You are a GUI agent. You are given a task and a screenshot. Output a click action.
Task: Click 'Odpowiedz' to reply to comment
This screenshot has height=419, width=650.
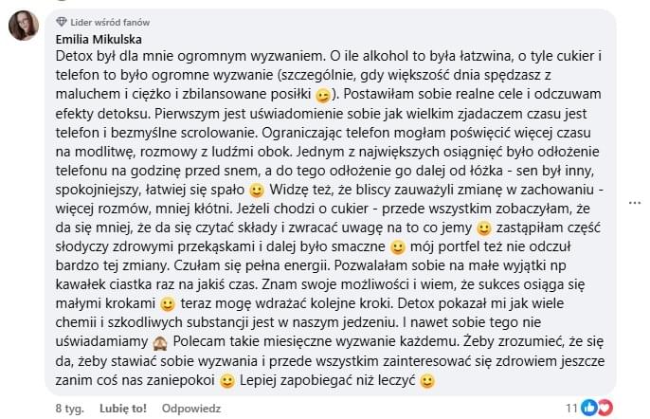[x=190, y=408]
